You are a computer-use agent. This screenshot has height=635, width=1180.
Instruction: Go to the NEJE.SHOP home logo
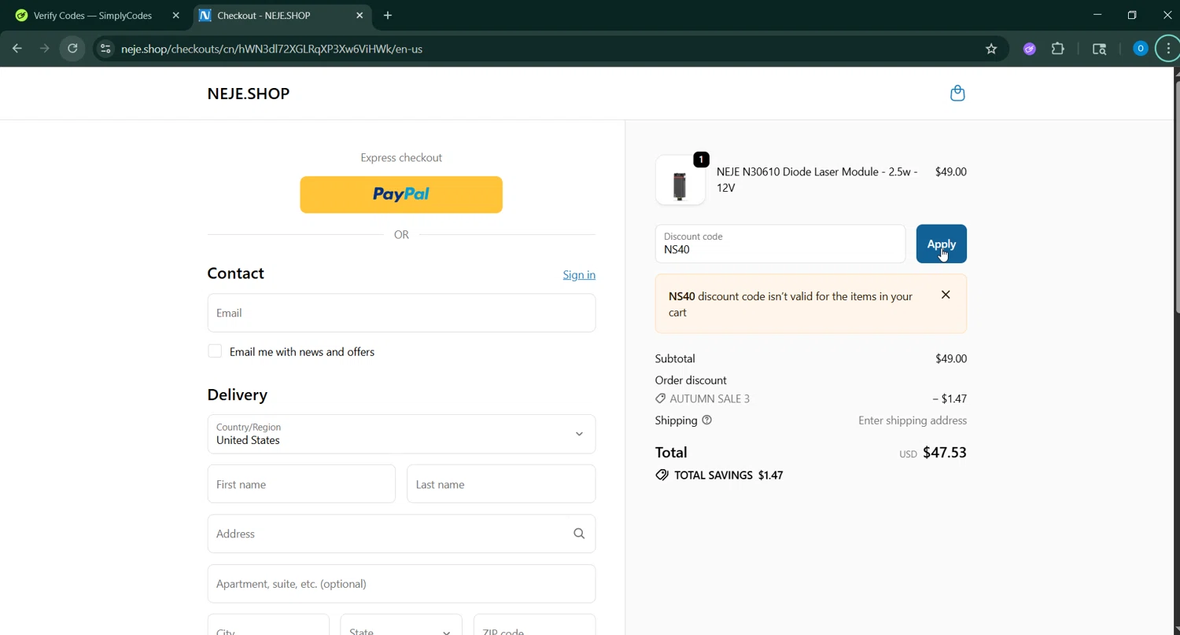point(249,94)
